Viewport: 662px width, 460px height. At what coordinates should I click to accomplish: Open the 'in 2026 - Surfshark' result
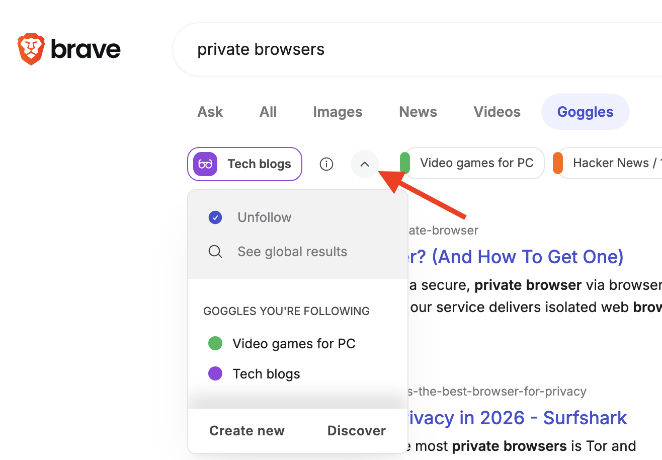click(518, 418)
